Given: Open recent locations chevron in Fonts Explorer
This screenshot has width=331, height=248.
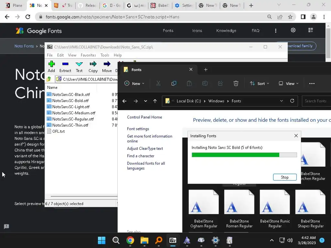Looking at the screenshot, I should (x=145, y=101).
